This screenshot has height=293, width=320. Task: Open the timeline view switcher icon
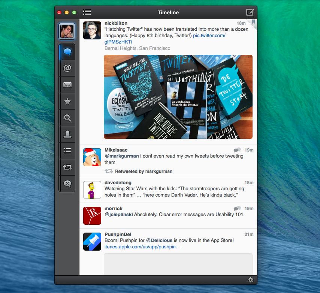coord(87,12)
